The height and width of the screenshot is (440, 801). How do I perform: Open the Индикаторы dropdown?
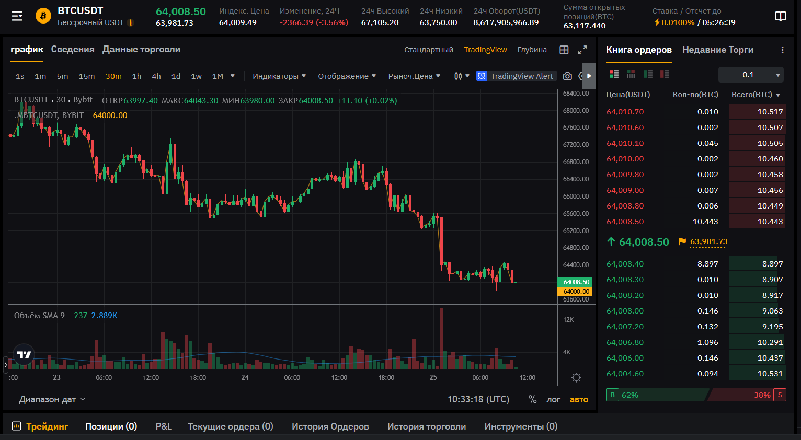[279, 76]
